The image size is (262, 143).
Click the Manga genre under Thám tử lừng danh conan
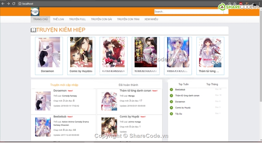point(131,96)
